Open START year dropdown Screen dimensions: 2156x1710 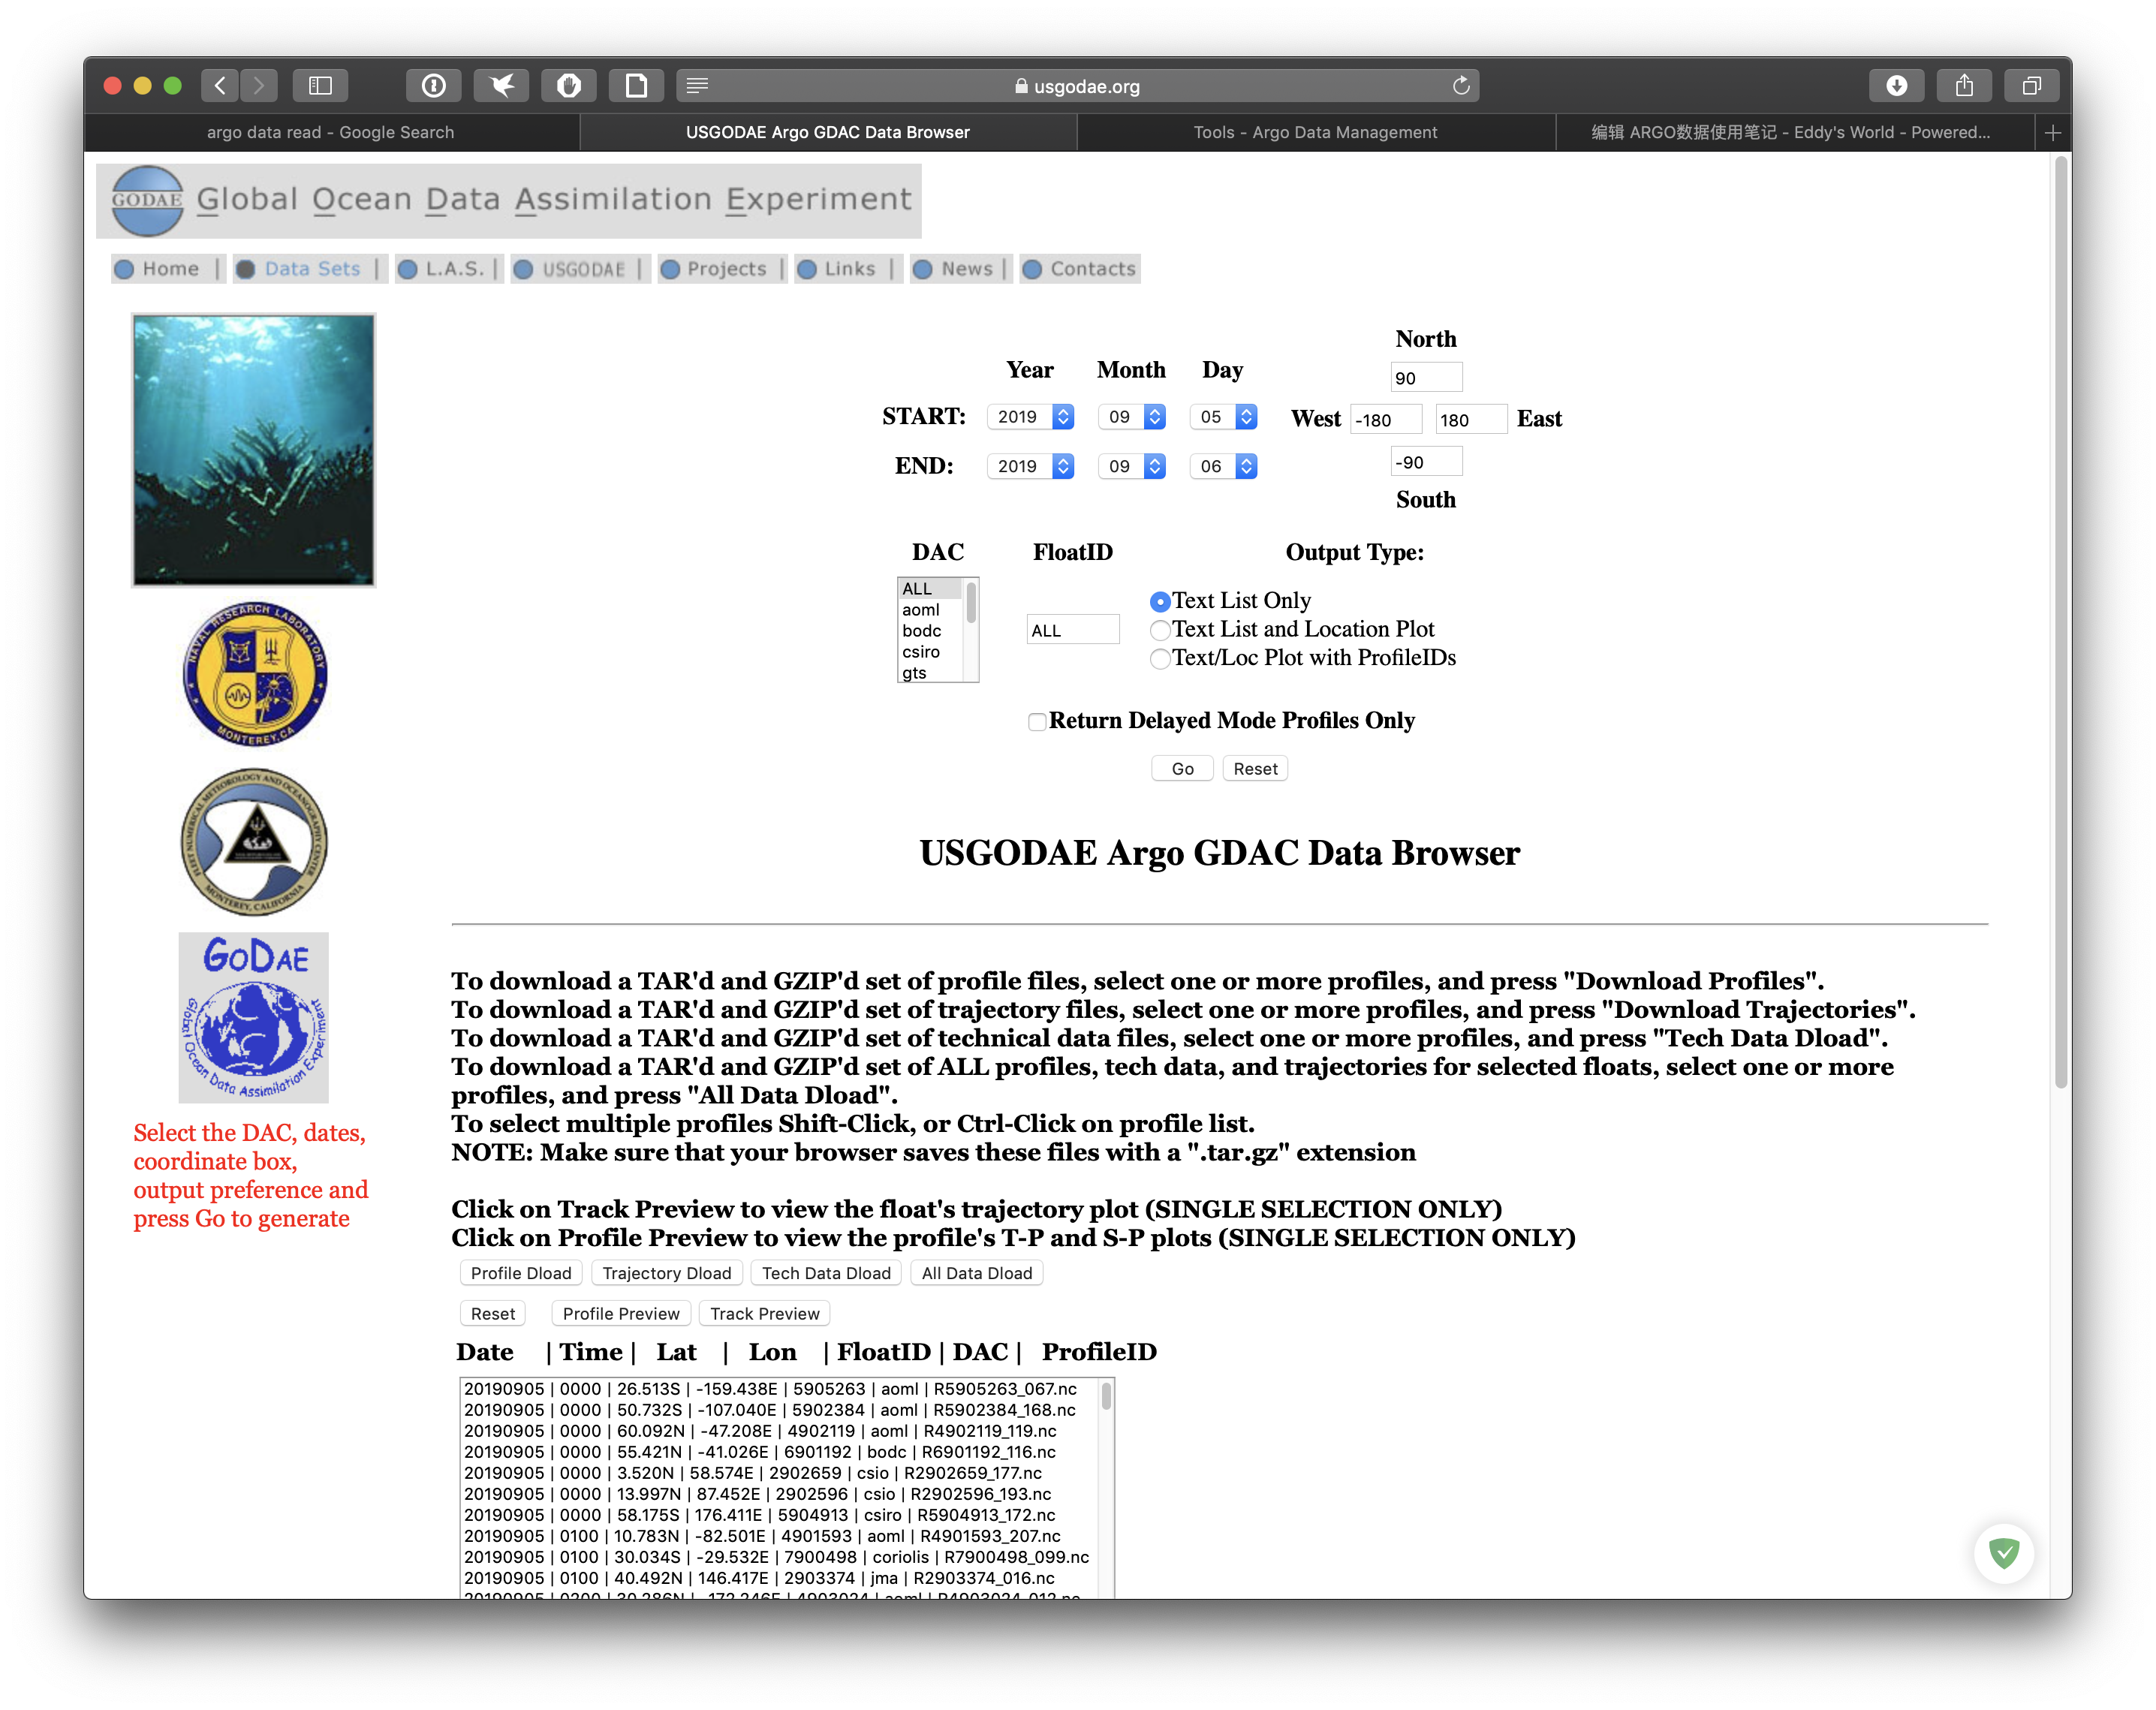coord(1030,417)
